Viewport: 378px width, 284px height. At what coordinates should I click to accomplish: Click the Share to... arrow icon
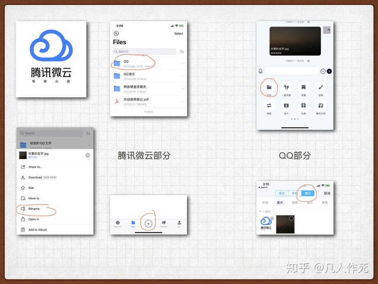[23, 167]
